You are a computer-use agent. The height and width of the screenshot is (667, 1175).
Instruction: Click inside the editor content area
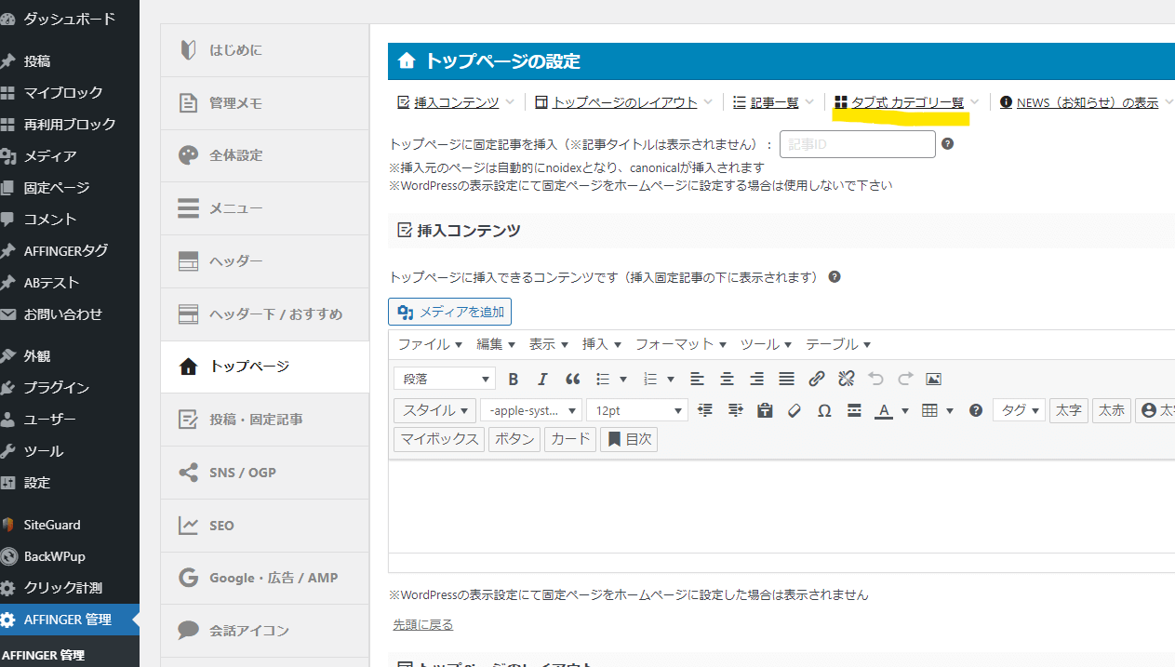point(781,506)
